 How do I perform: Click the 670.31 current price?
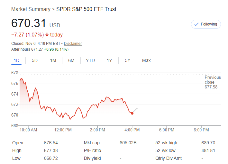coord(29,23)
